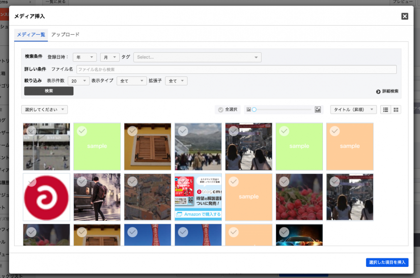Open 詳細検索 advanced search arrow icon

[x=378, y=91]
